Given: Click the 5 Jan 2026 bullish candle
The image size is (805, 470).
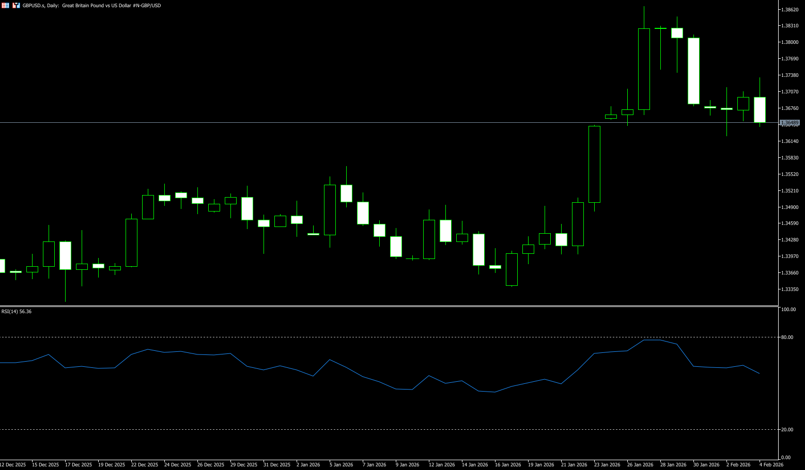Looking at the screenshot, I should [x=330, y=209].
